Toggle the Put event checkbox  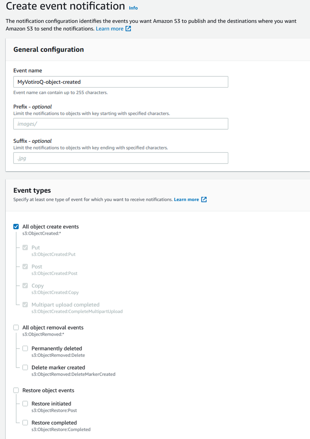25,247
